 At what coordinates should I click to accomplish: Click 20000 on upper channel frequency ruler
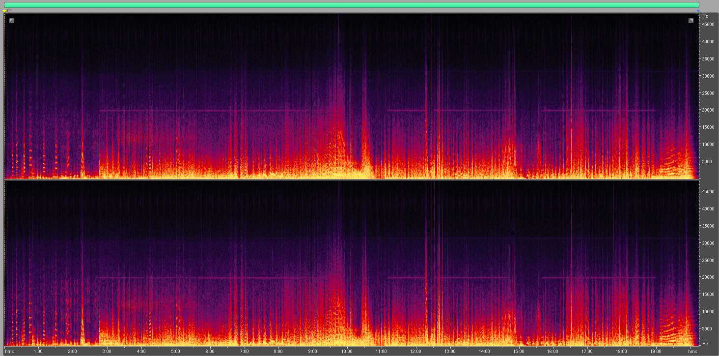(x=707, y=110)
